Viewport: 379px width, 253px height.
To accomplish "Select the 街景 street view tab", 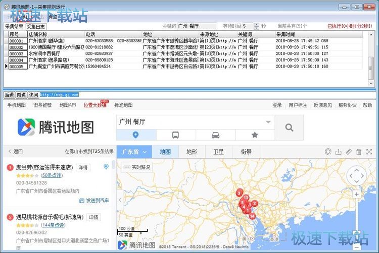I will point(246,152).
